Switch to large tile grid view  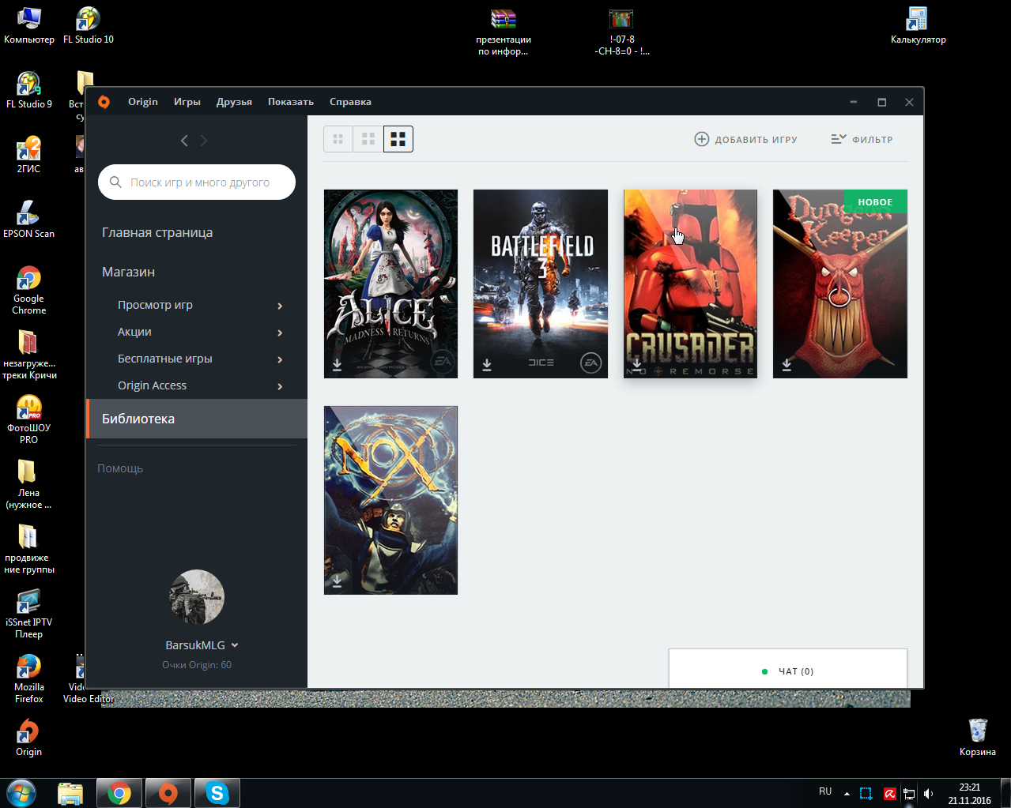coord(398,139)
